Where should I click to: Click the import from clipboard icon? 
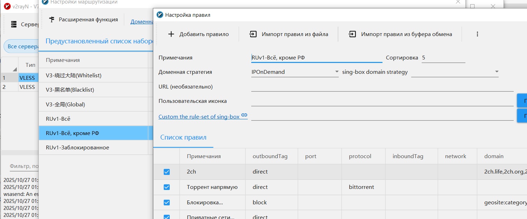tap(352, 34)
